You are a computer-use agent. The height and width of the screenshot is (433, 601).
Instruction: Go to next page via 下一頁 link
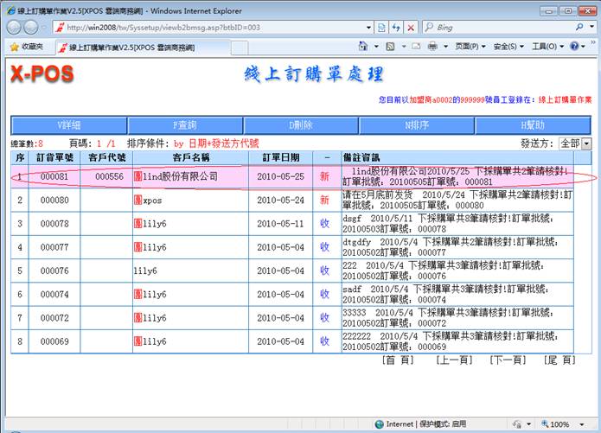507,360
